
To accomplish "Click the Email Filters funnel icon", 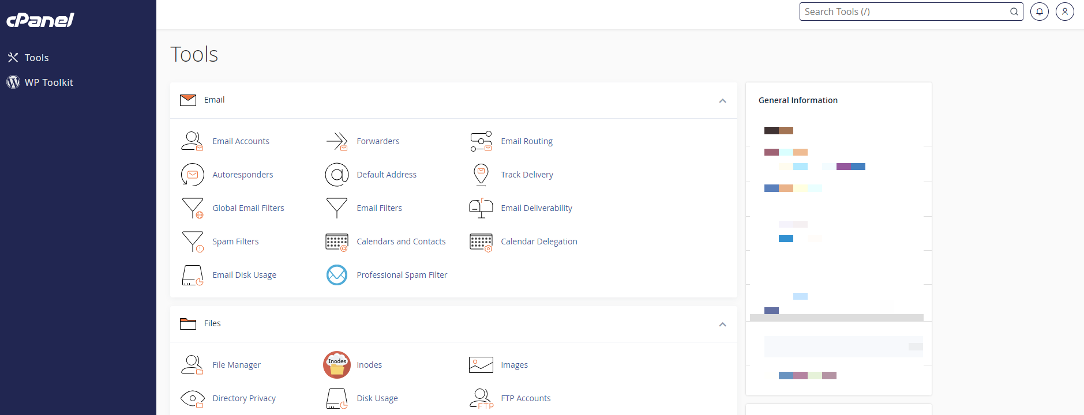I will click(336, 208).
